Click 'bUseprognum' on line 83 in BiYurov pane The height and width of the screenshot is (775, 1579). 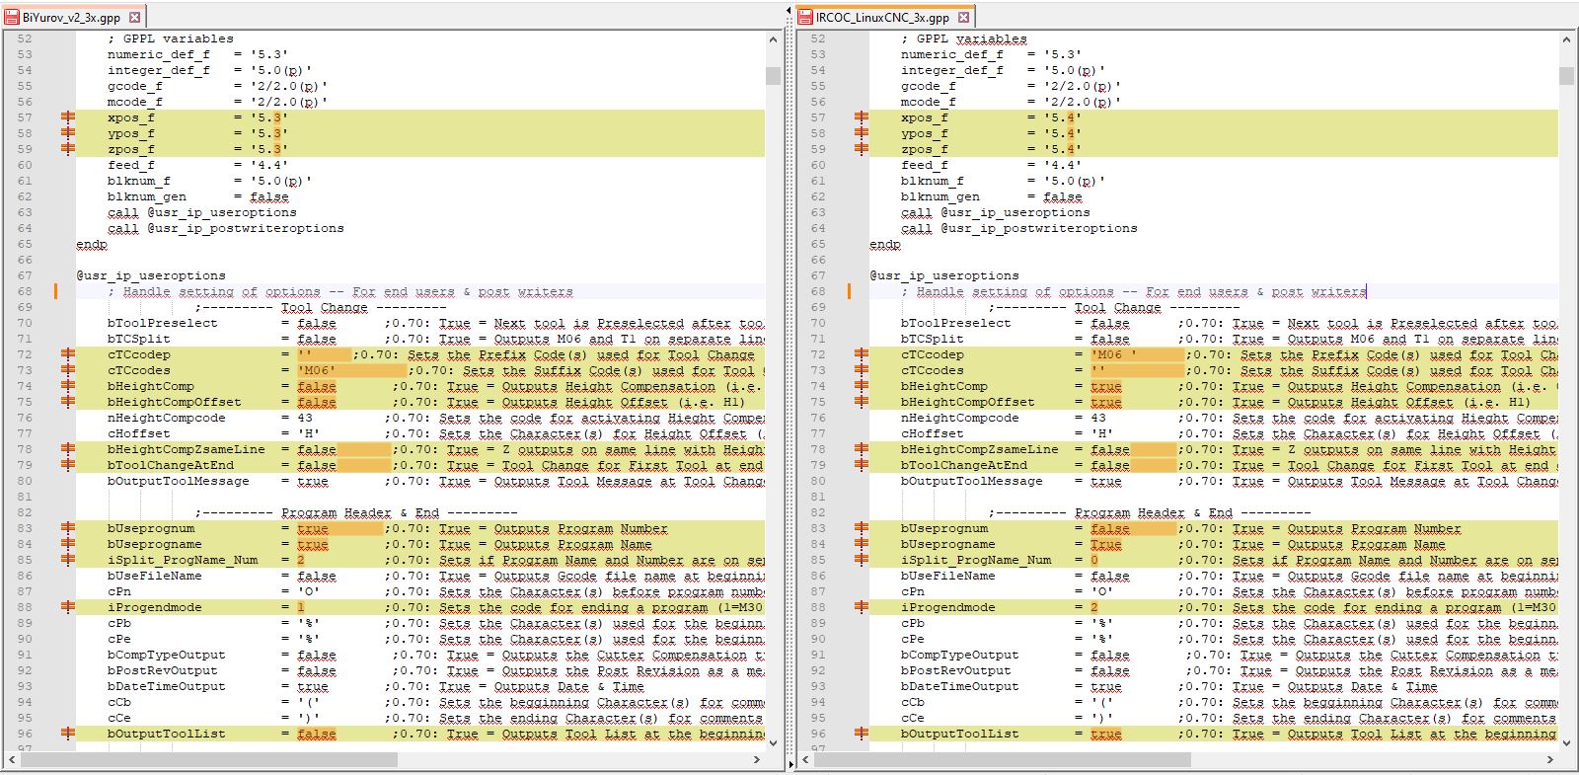(151, 528)
